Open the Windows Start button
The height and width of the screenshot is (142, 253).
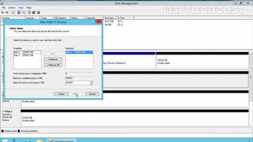(5, 140)
